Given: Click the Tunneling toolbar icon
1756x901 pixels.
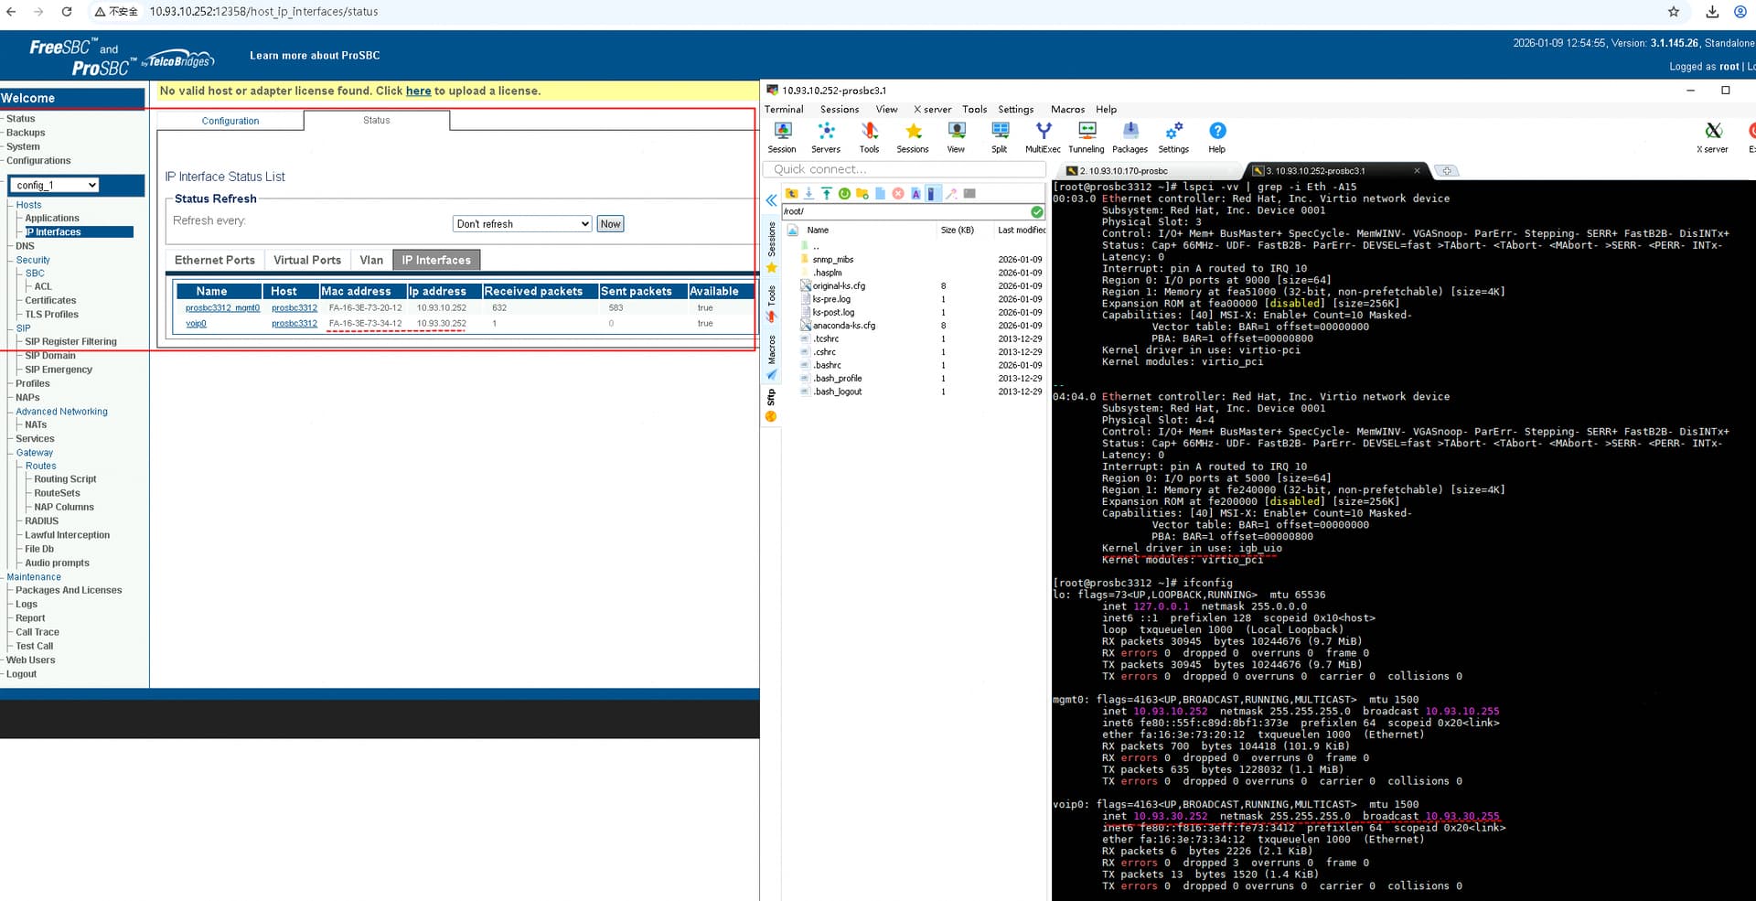Looking at the screenshot, I should (x=1087, y=137).
